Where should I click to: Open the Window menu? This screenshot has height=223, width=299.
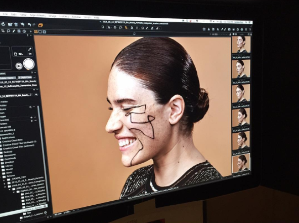coord(76,17)
